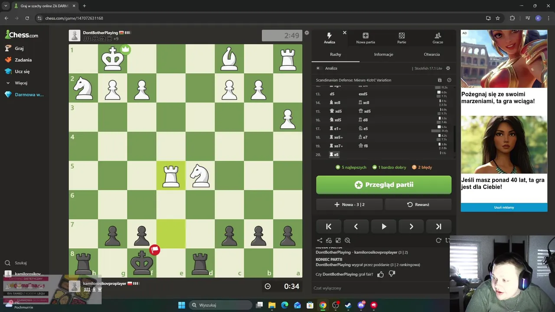The image size is (555, 312).
Task: Open Szukaj search in sidebar
Action: click(20, 263)
